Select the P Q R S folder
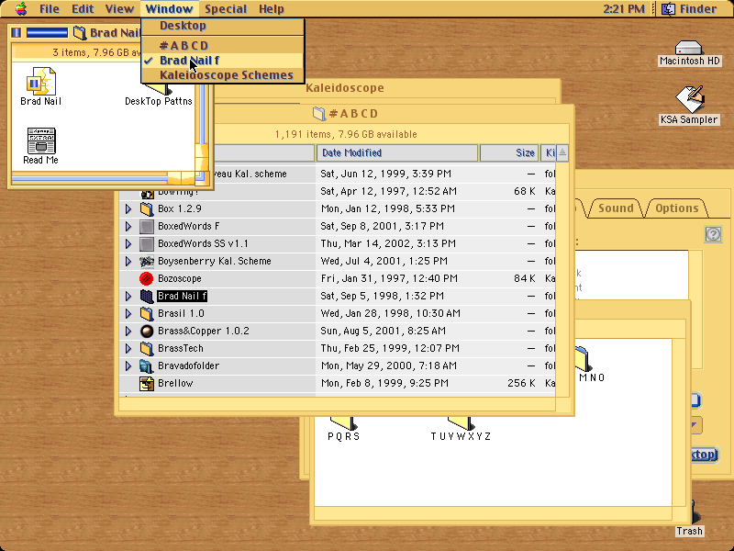Viewport: 734px width, 551px height. tap(343, 422)
